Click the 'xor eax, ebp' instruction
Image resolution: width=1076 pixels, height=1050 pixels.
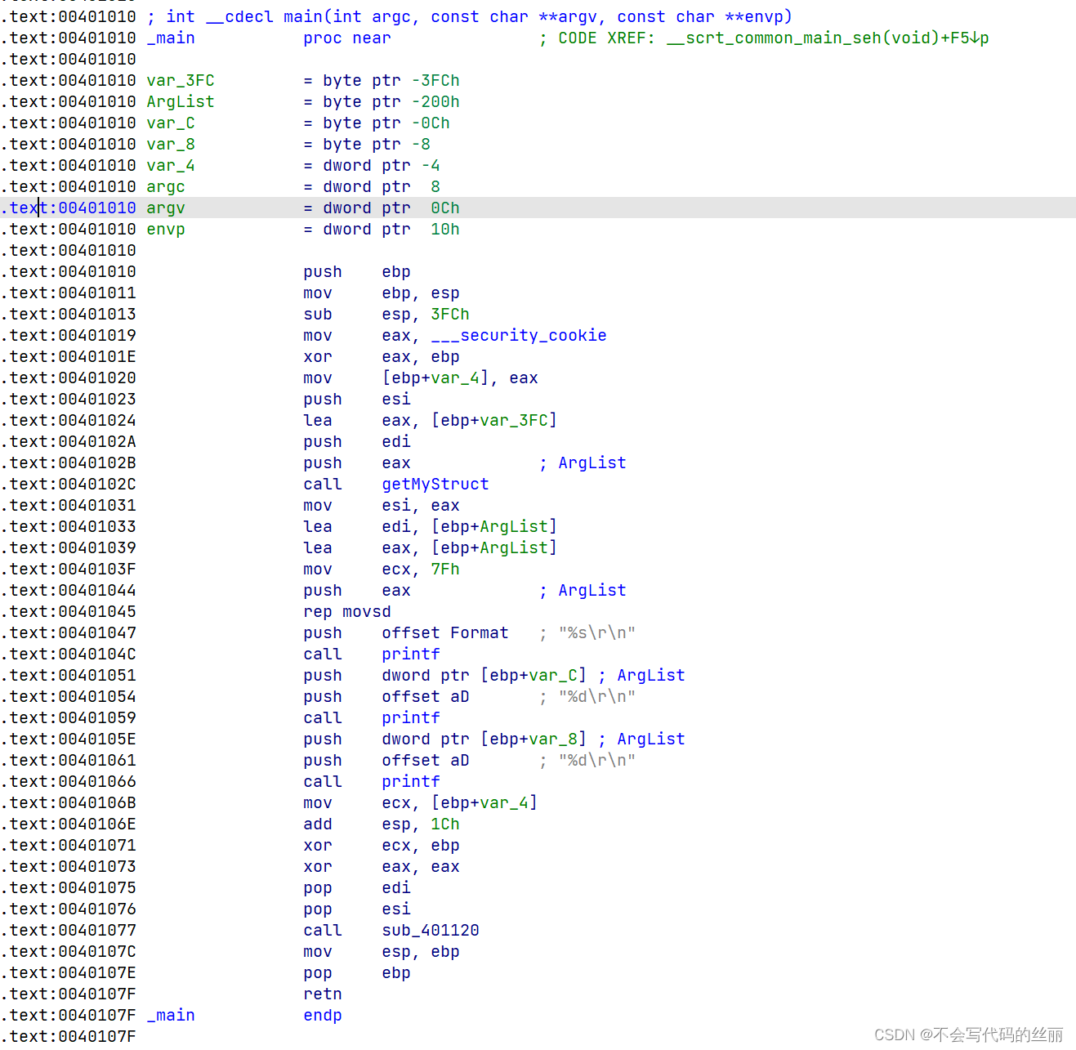coord(381,357)
